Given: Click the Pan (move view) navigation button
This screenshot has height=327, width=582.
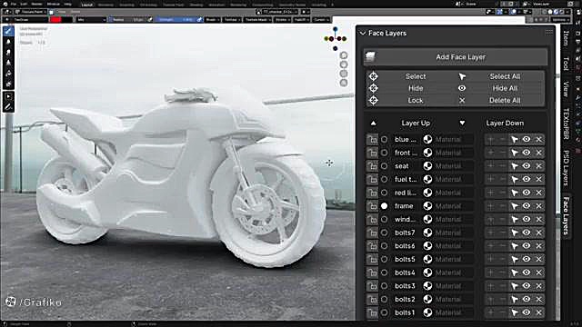Looking at the screenshot, I should click(344, 64).
